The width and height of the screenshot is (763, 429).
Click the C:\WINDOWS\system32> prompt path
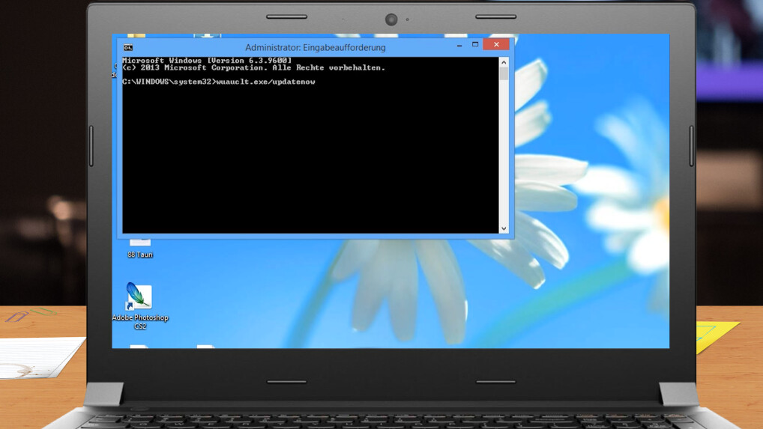(x=168, y=82)
